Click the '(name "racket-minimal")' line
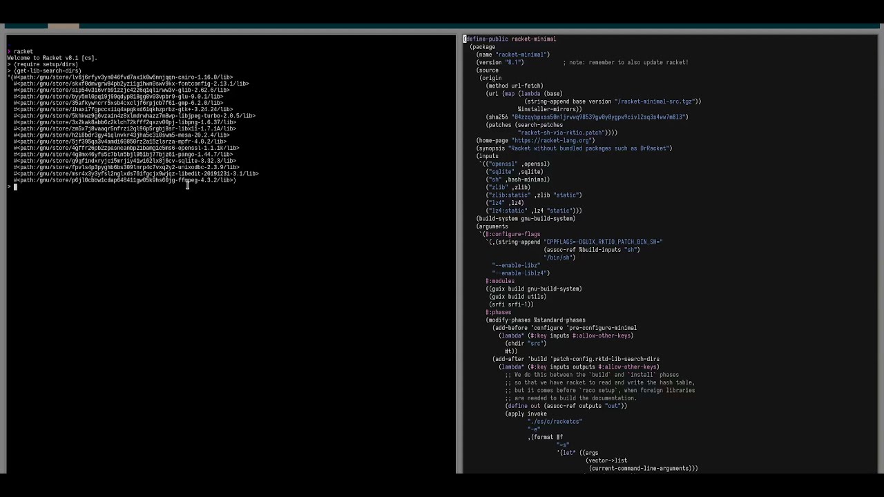Screen dimensions: 884x497 click(x=513, y=55)
